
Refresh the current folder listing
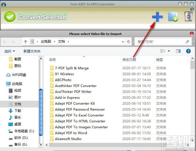point(129,42)
